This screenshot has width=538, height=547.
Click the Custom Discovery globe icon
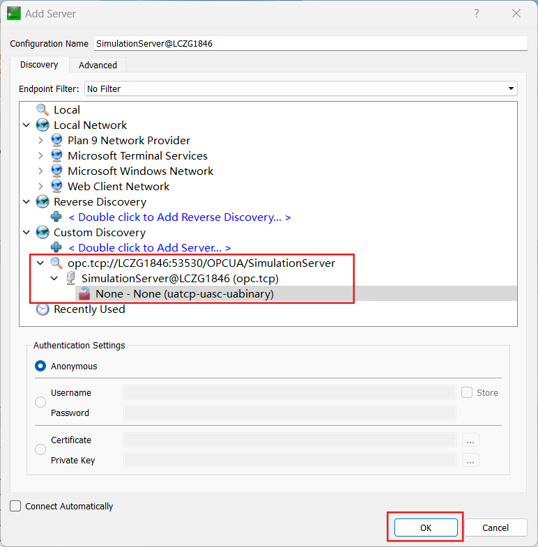click(43, 233)
